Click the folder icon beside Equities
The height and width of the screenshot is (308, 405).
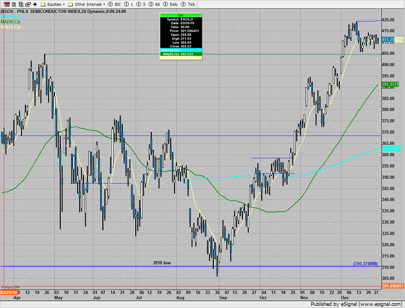click(43, 4)
